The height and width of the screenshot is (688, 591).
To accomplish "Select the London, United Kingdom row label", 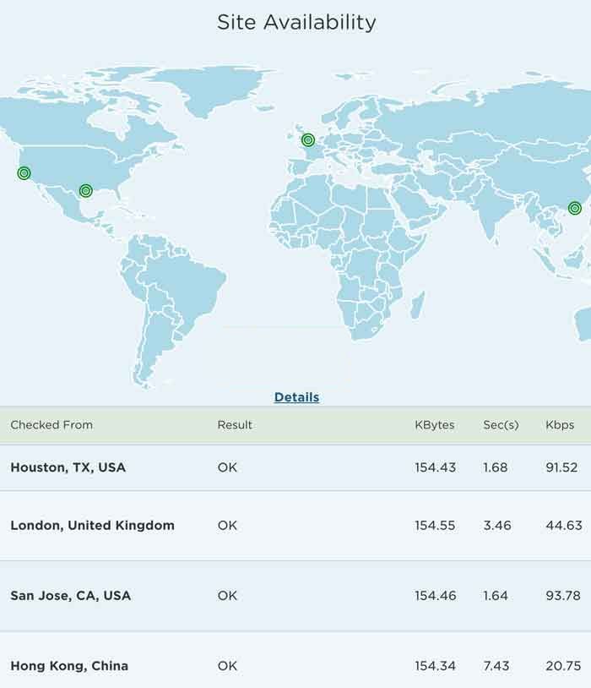I will click(93, 525).
